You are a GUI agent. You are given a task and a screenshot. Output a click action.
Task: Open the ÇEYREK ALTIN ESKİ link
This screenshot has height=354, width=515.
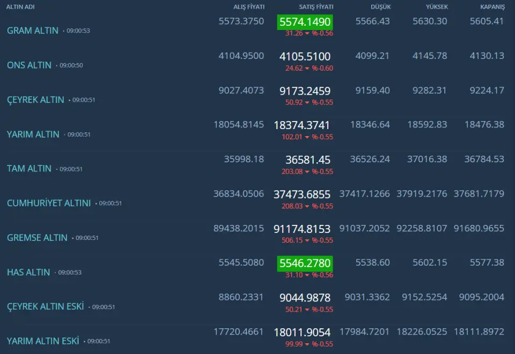click(46, 307)
